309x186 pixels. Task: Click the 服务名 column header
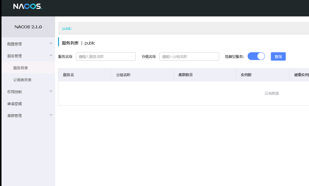coord(85,75)
